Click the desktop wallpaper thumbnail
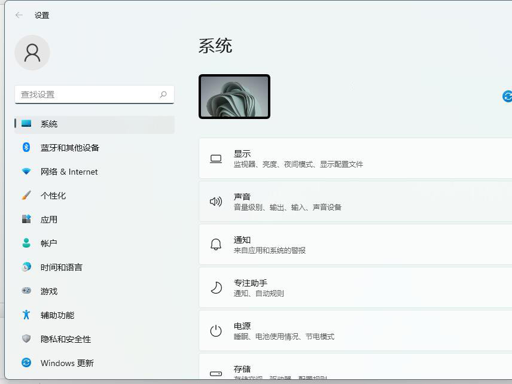Image resolution: width=512 pixels, height=384 pixels. [234, 96]
